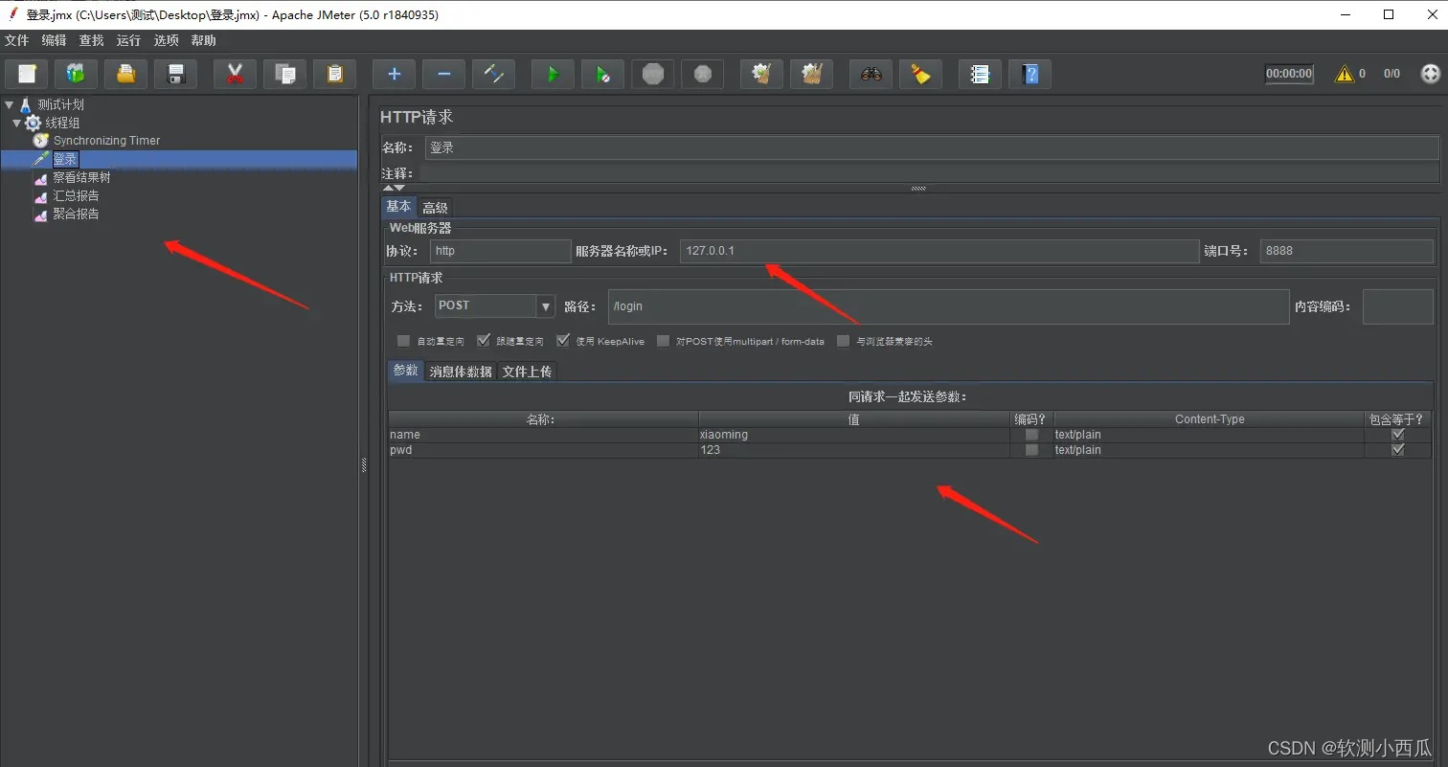Switch to the 基本 tab

[398, 207]
